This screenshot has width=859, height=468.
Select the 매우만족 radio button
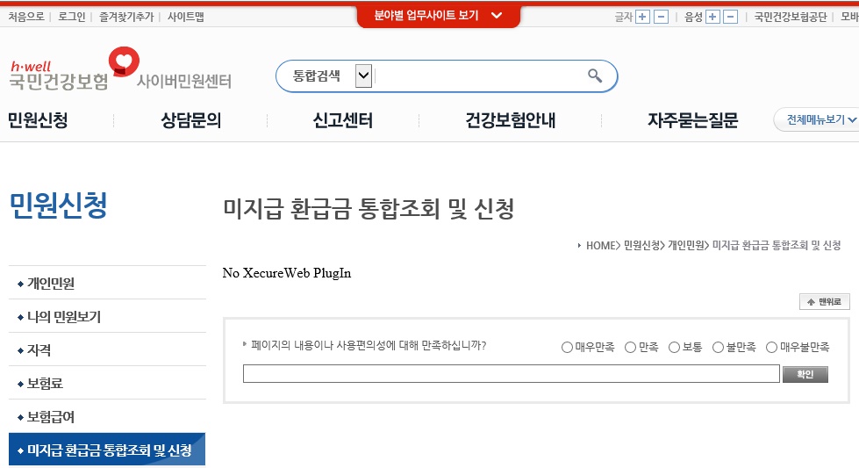tap(567, 348)
